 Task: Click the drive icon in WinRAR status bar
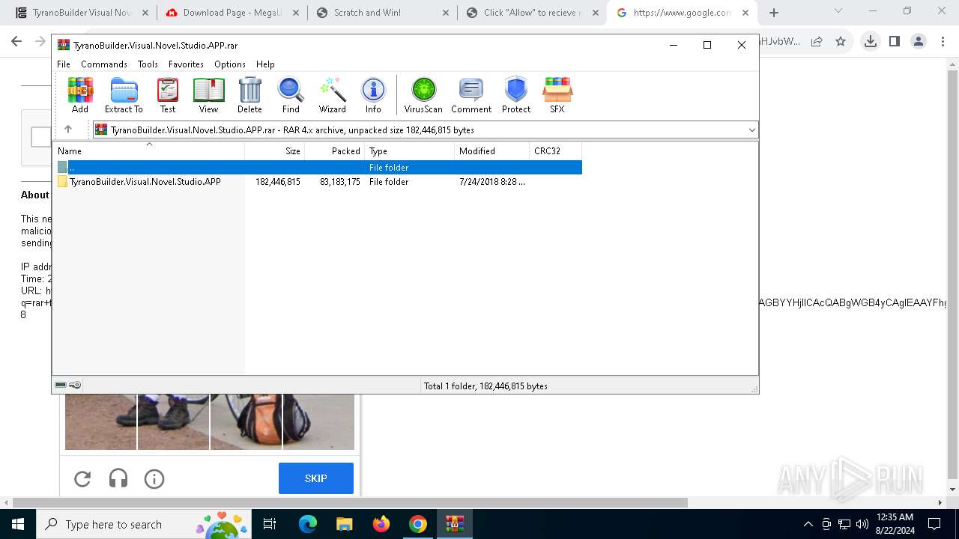61,386
